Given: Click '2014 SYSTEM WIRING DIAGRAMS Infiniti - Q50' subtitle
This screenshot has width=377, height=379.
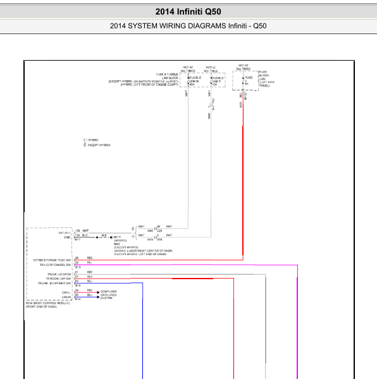Looking at the screenshot, I should tap(188, 26).
